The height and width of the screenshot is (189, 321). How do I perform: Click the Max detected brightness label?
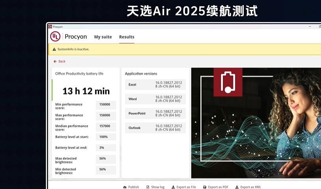(66, 160)
